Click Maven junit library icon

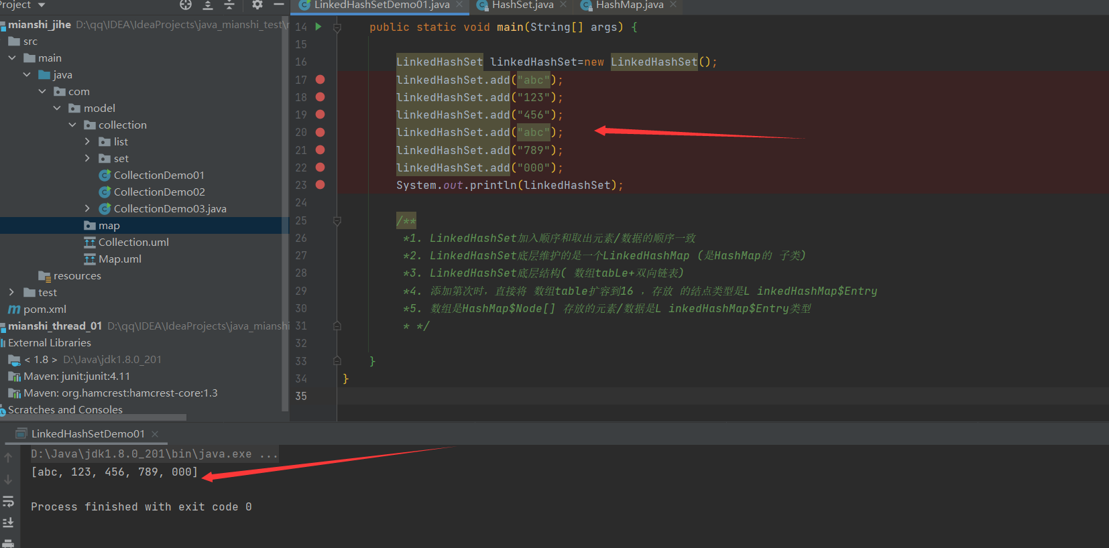pos(14,376)
